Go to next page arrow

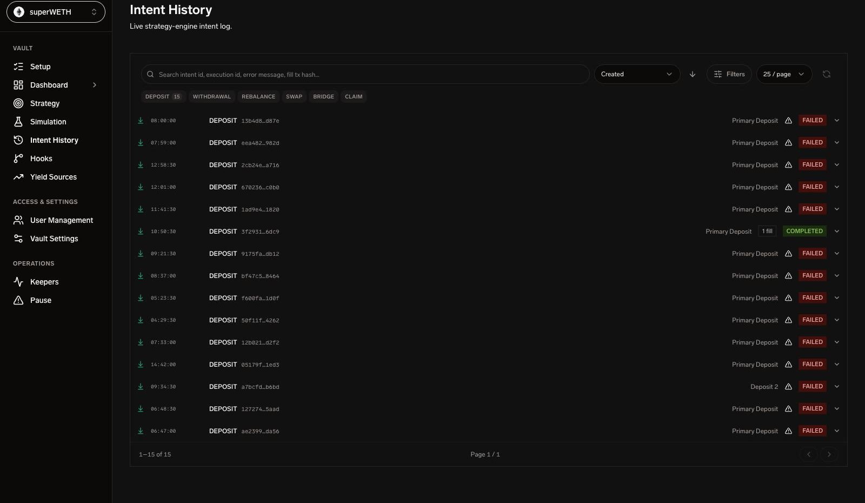(829, 454)
